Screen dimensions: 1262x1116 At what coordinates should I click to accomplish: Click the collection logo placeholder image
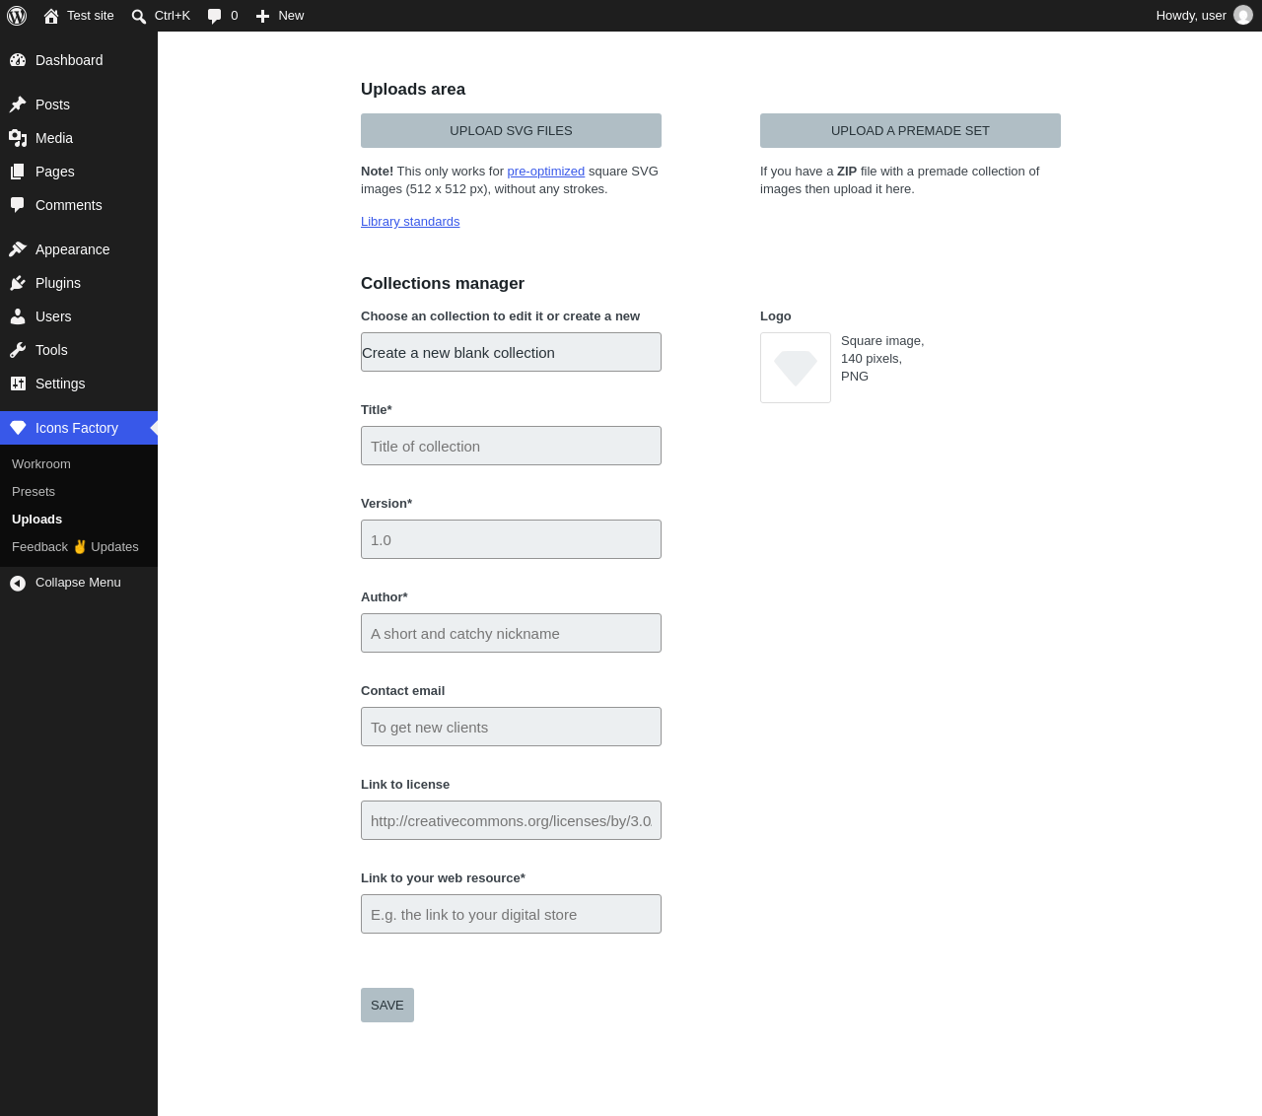point(796,368)
